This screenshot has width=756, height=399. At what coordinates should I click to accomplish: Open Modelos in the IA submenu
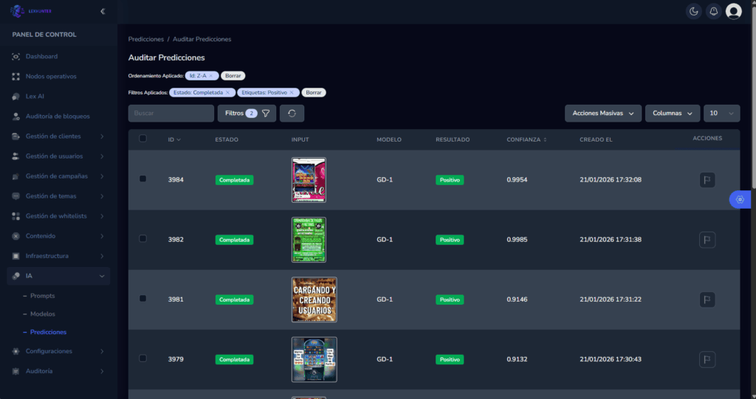pos(43,313)
